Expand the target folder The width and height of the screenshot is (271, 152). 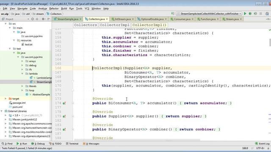tap(6, 98)
